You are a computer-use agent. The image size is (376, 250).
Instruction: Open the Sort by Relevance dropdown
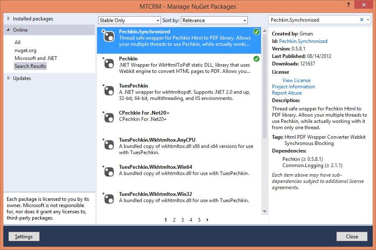214,20
